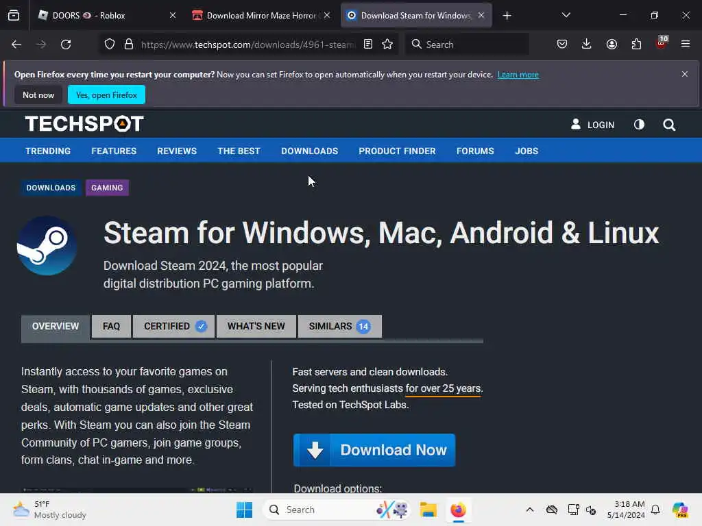Image resolution: width=702 pixels, height=526 pixels.
Task: Switch to DOORS Roblox tab
Action: pyautogui.click(x=106, y=16)
